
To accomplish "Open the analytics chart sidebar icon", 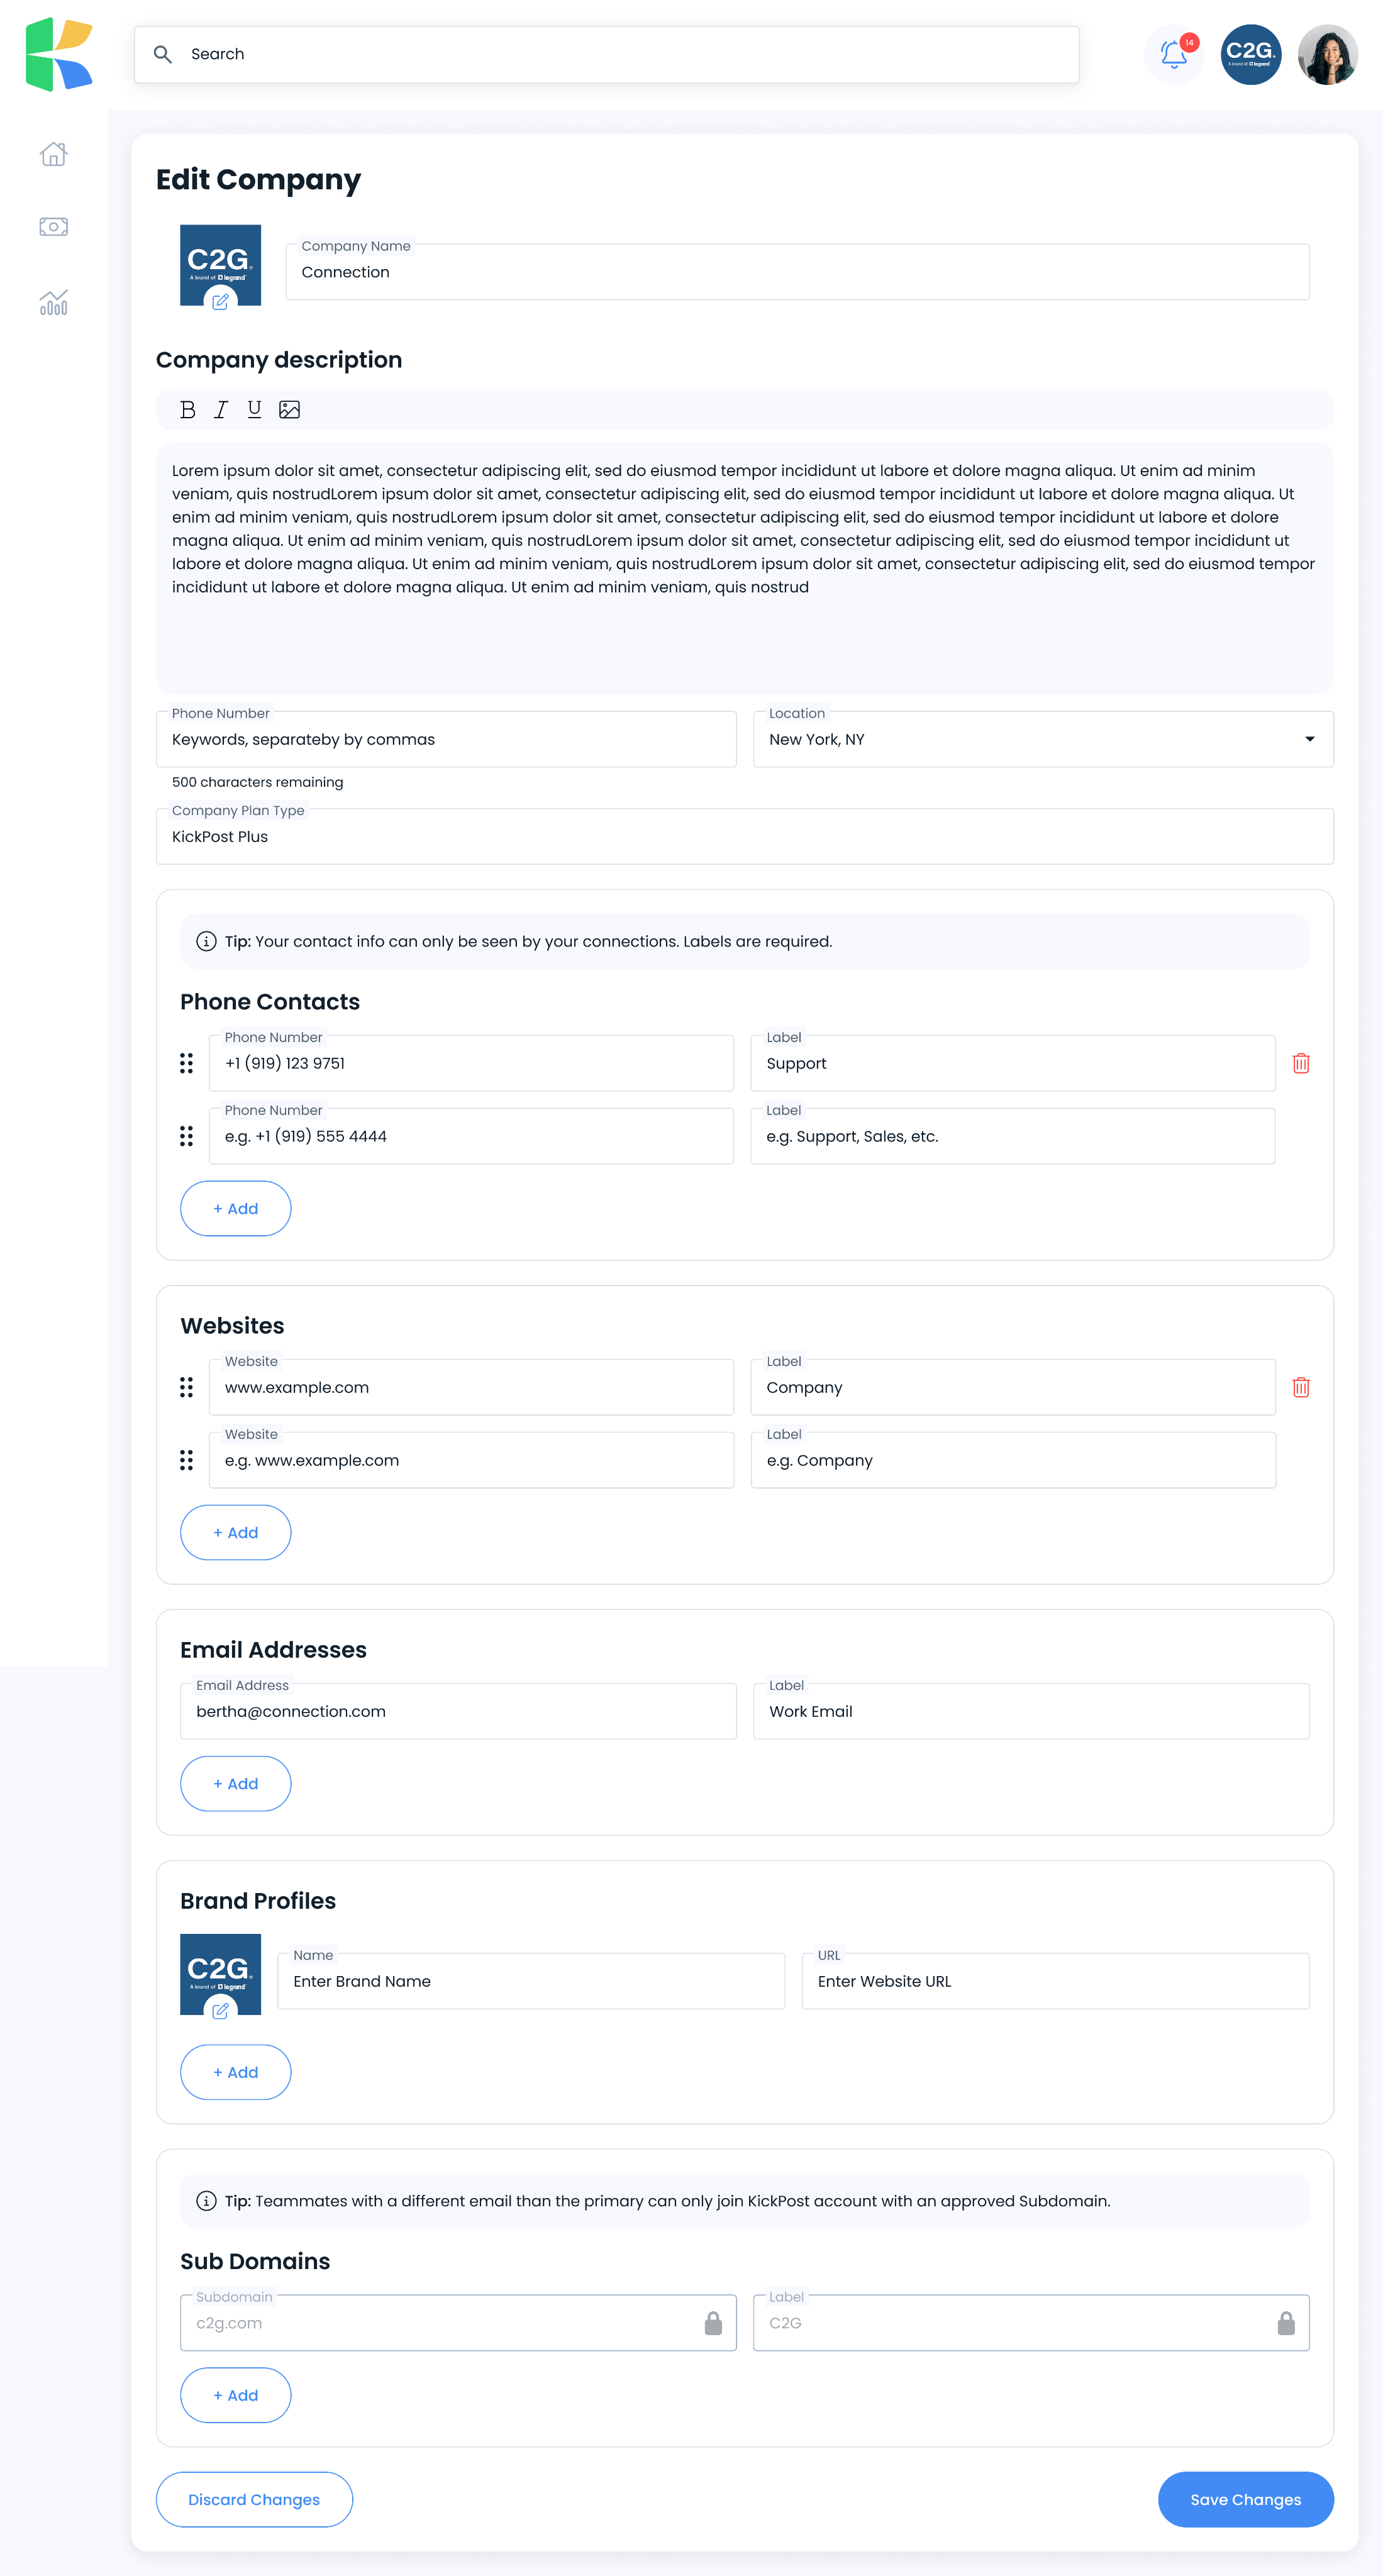I will (x=54, y=302).
